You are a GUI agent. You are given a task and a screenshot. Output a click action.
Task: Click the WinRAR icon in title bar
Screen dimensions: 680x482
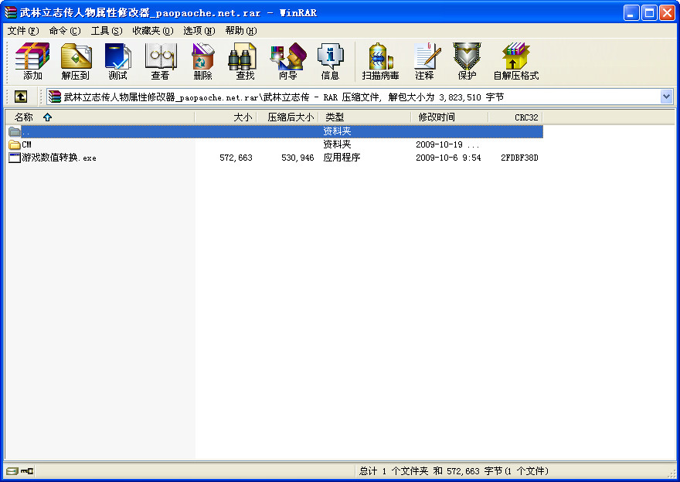pos(10,12)
